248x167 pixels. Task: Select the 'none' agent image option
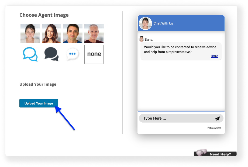click(94, 54)
